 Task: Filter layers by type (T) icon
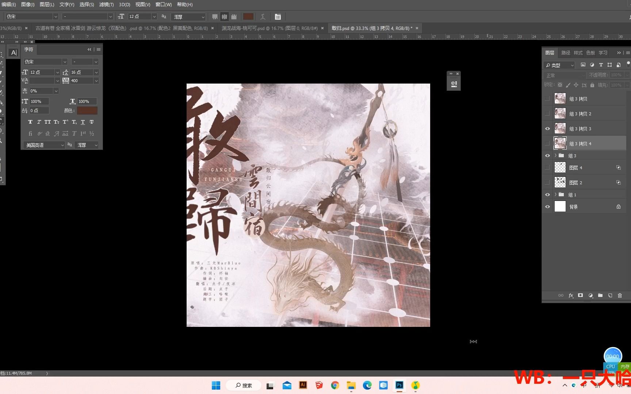point(601,65)
